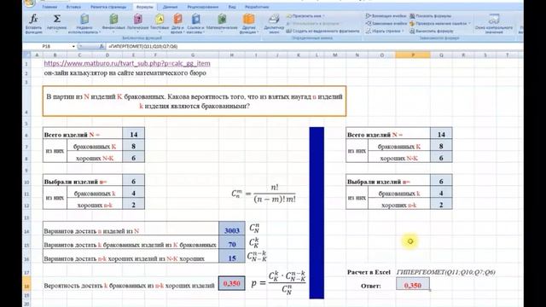The width and height of the screenshot is (546, 307).
Task: Switch to the Рецензирование tab
Action: coord(203,7)
